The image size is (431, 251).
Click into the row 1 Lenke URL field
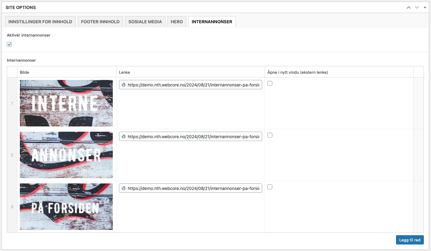tap(194, 85)
